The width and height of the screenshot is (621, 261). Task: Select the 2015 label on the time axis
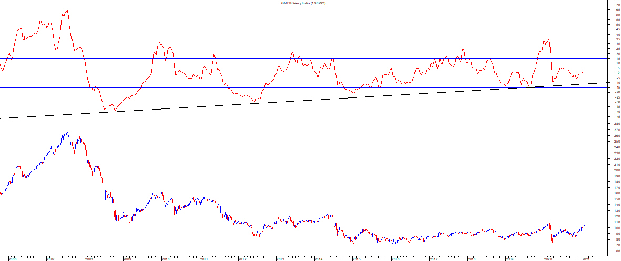pyautogui.click(x=357, y=259)
